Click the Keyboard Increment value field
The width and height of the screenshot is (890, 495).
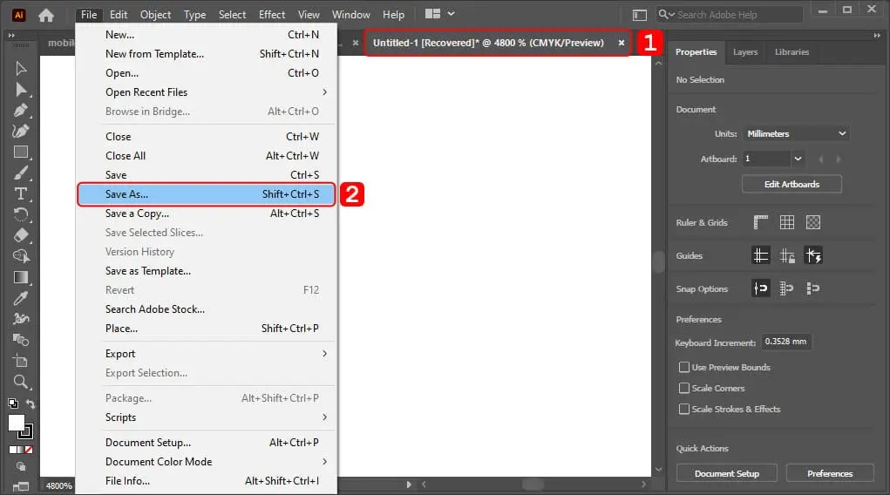(x=786, y=342)
